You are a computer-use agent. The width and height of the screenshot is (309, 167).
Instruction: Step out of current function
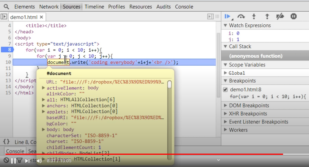point(267,17)
